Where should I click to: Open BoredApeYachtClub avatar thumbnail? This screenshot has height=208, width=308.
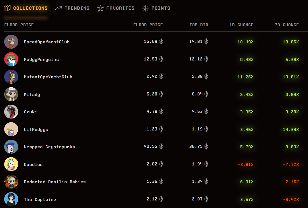11,42
